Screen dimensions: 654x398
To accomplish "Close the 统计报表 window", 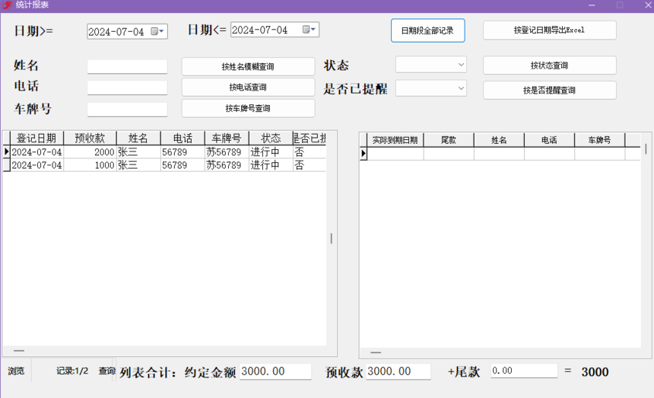I will pyautogui.click(x=648, y=5).
